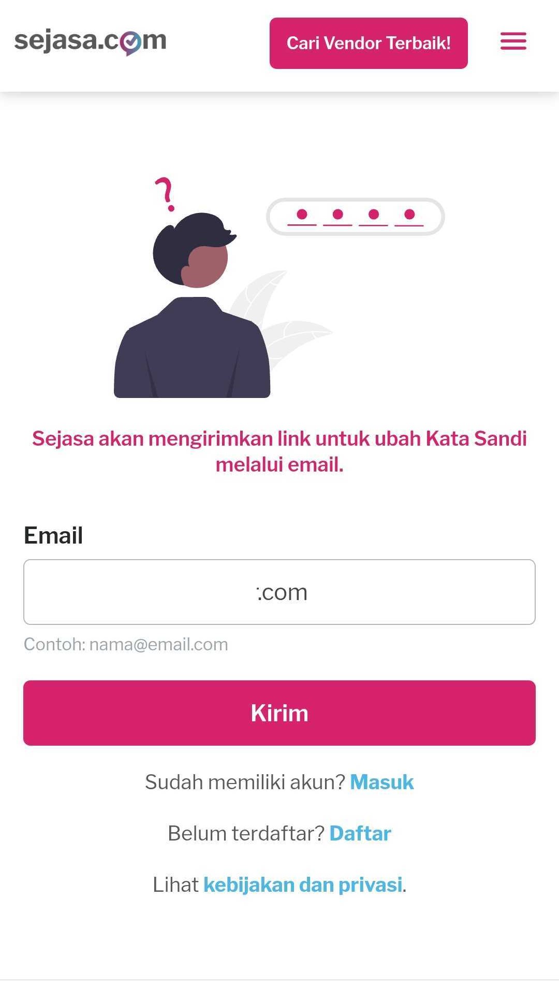The height and width of the screenshot is (983, 559).
Task: Tap the checkmark bubble in the logo
Action: coord(131,43)
